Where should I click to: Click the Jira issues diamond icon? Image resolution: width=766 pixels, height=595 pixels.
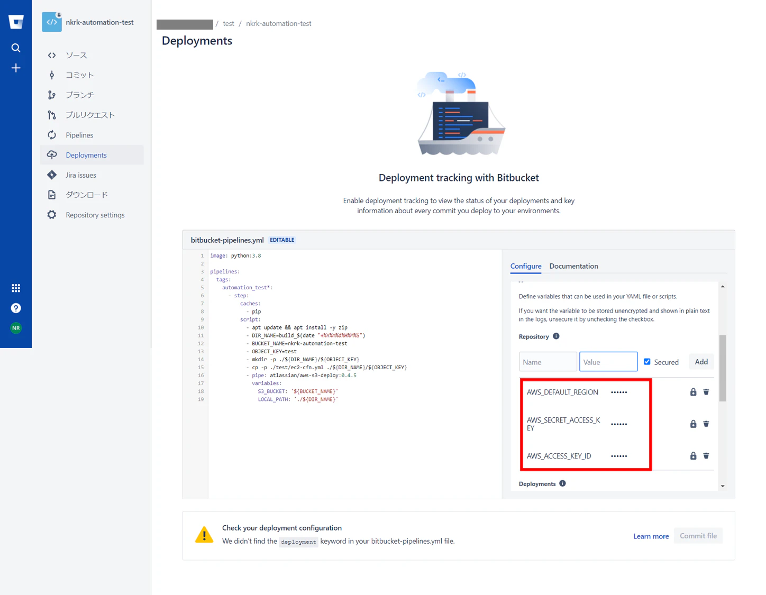tap(52, 175)
